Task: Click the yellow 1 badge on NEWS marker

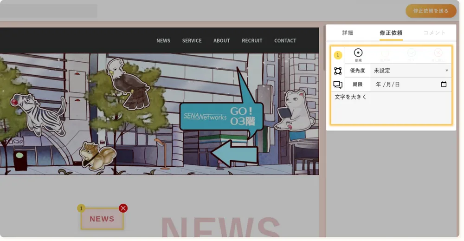Action: (82, 208)
